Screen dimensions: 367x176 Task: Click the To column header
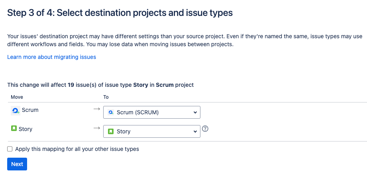coord(106,97)
